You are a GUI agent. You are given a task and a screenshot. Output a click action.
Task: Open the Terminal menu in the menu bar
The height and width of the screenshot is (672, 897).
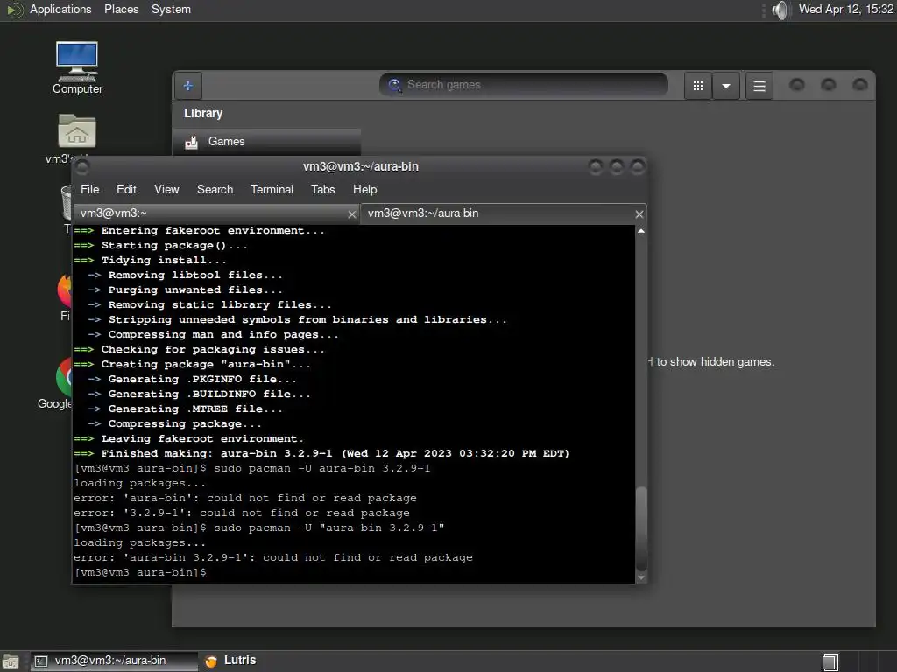[x=272, y=189]
